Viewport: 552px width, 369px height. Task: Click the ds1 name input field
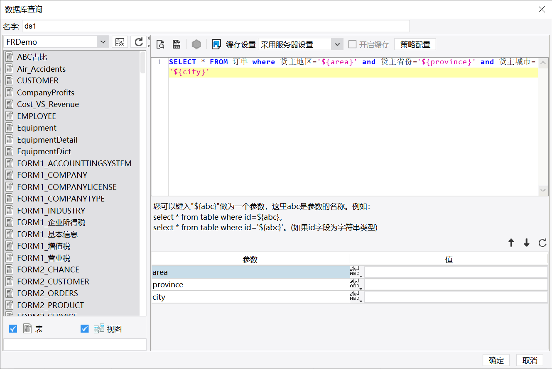216,26
